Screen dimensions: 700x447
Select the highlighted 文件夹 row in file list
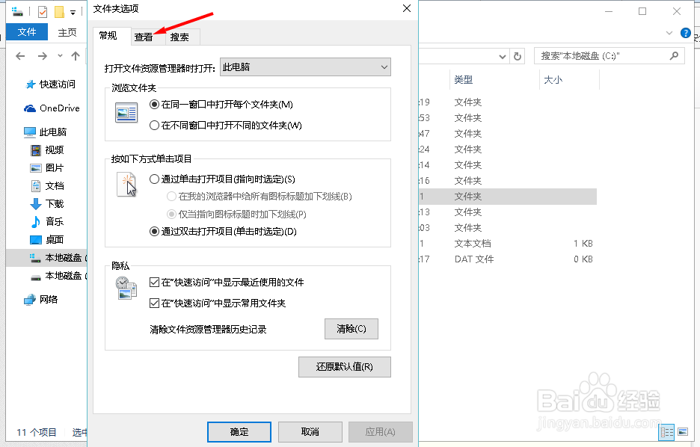(x=507, y=197)
